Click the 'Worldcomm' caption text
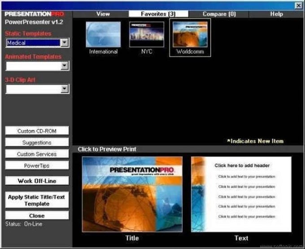This screenshot has width=305, height=249. pyautogui.click(x=190, y=52)
